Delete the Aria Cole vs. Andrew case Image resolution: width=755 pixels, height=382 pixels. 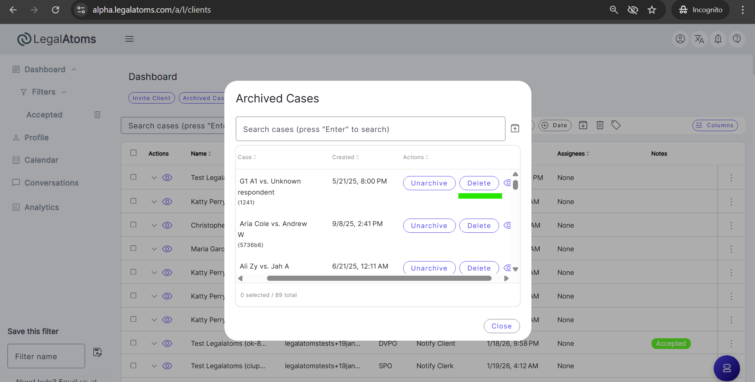pos(479,226)
